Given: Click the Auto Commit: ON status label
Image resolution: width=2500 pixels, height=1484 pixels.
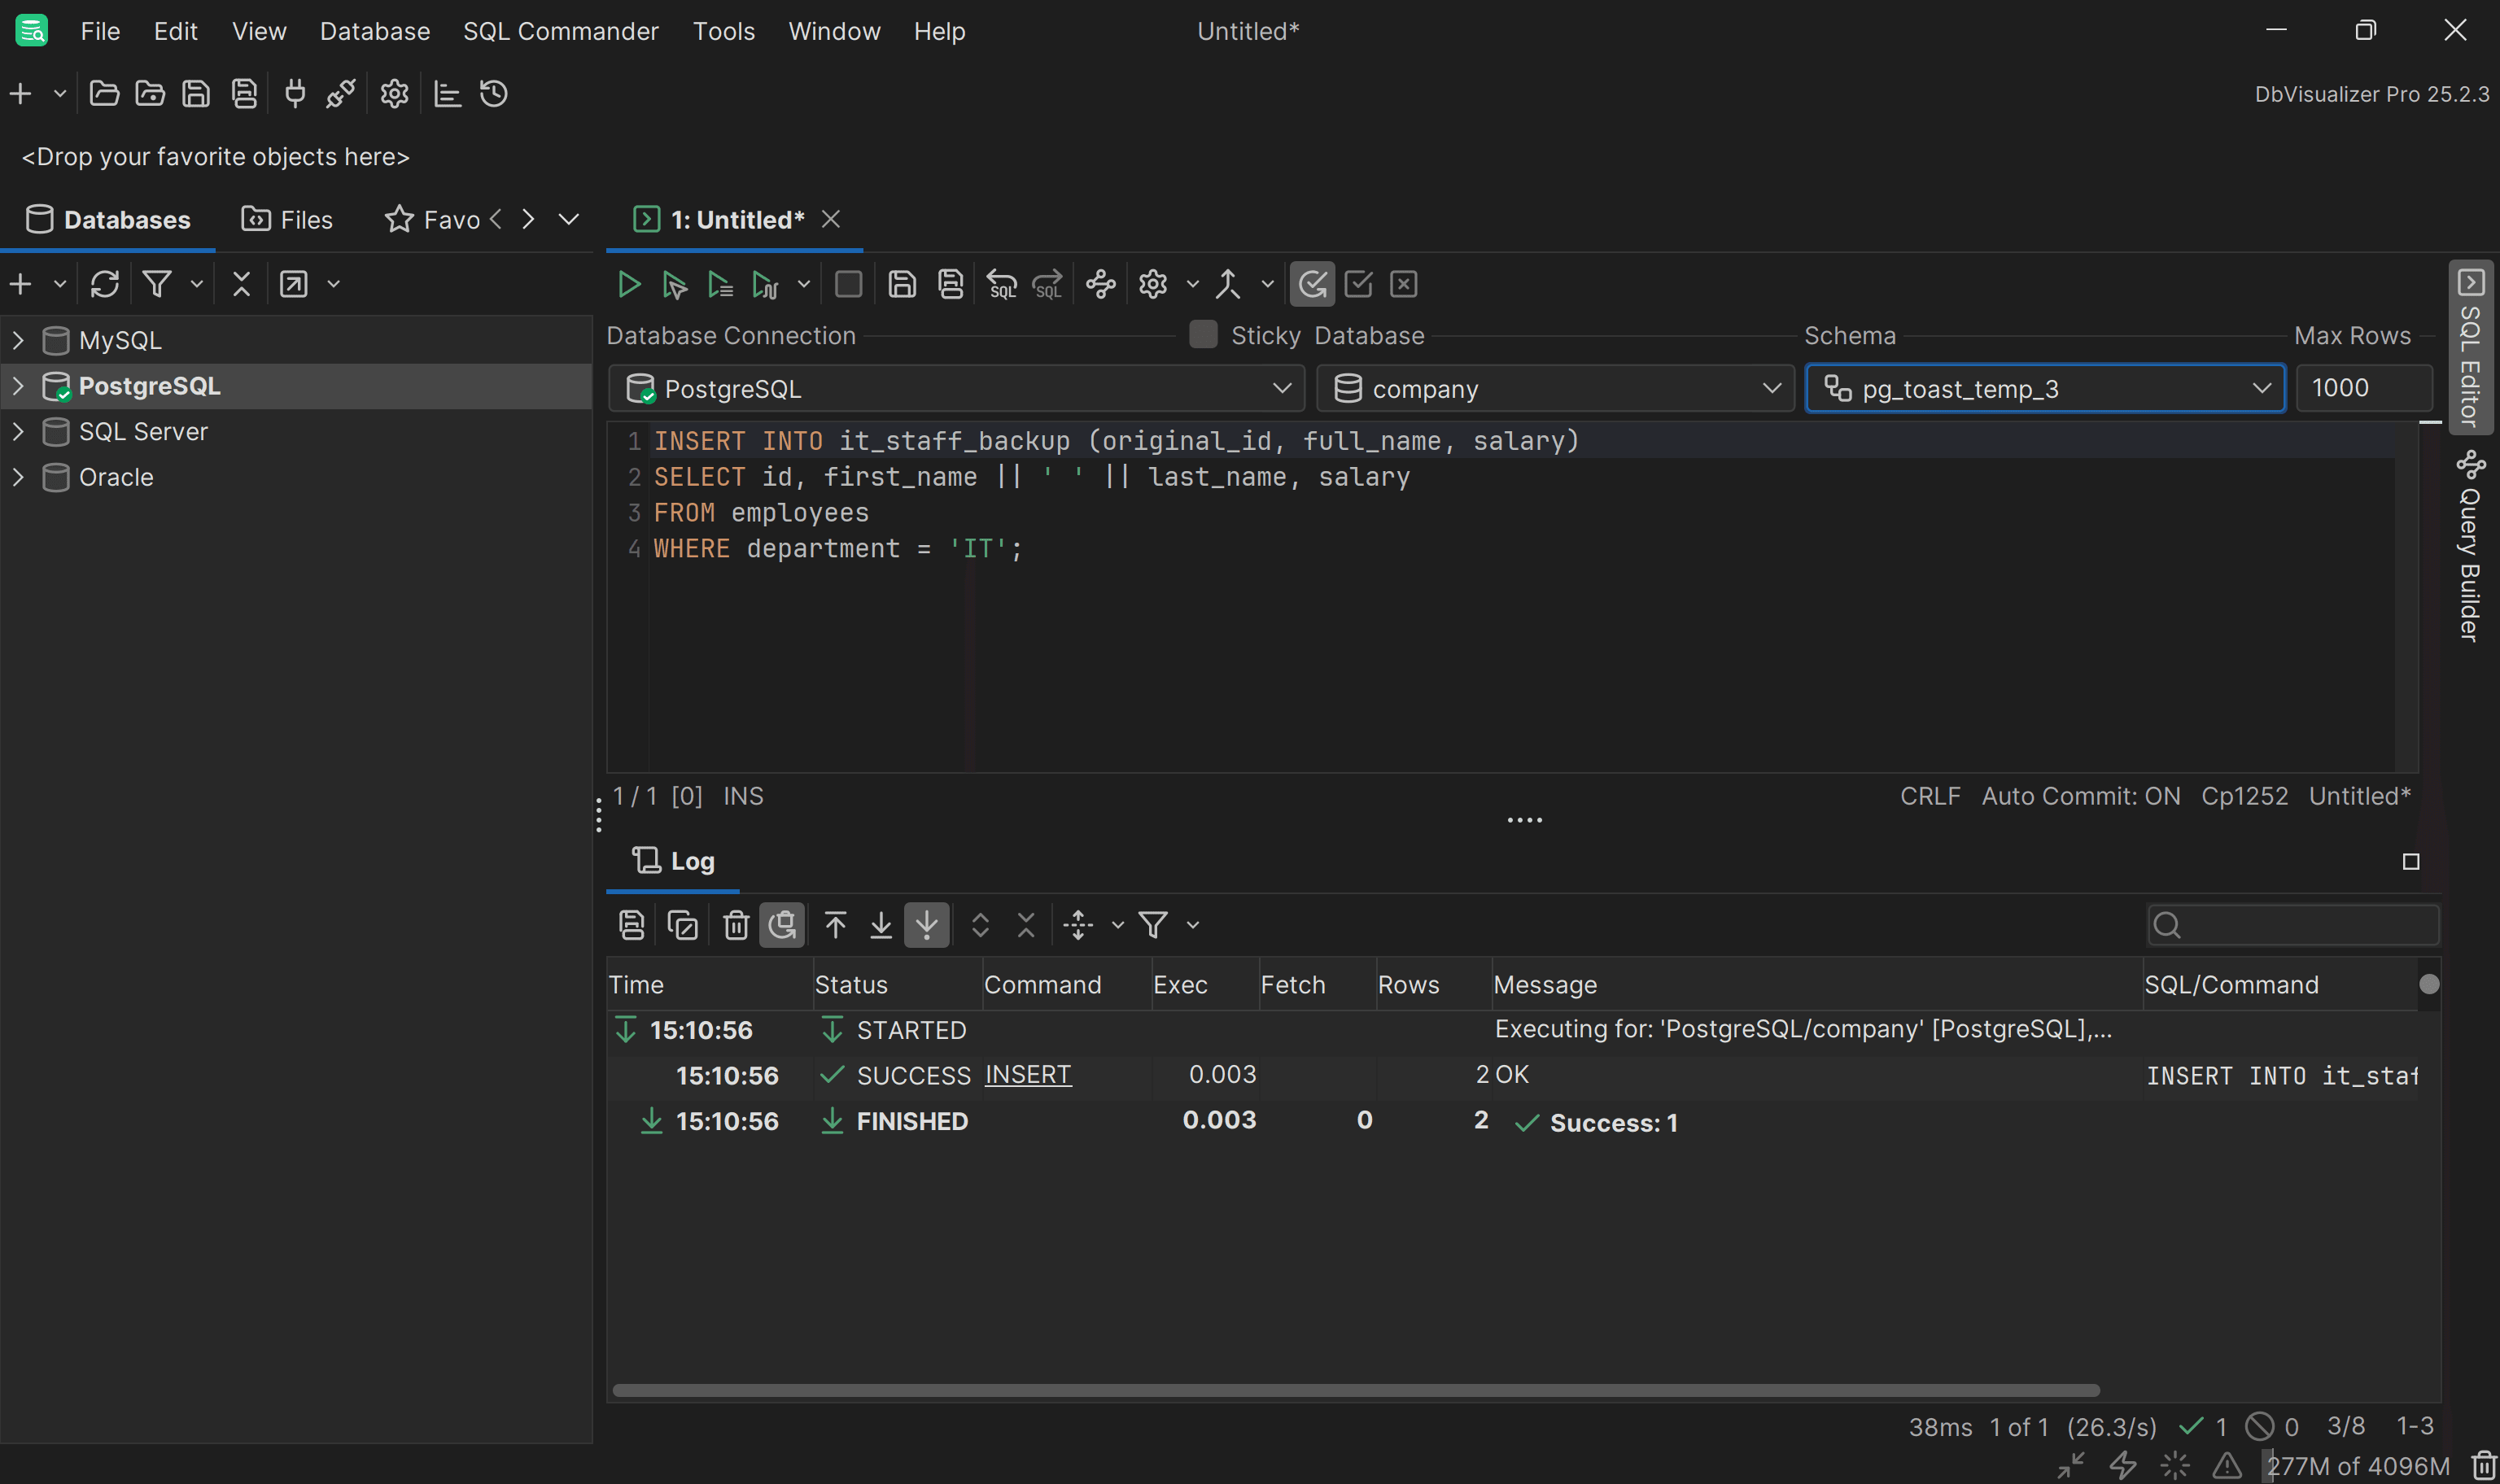Looking at the screenshot, I should (x=2080, y=796).
